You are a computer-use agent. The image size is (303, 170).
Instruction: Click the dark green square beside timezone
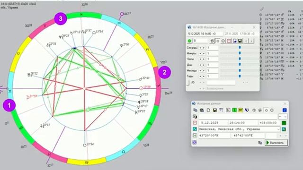point(284,123)
